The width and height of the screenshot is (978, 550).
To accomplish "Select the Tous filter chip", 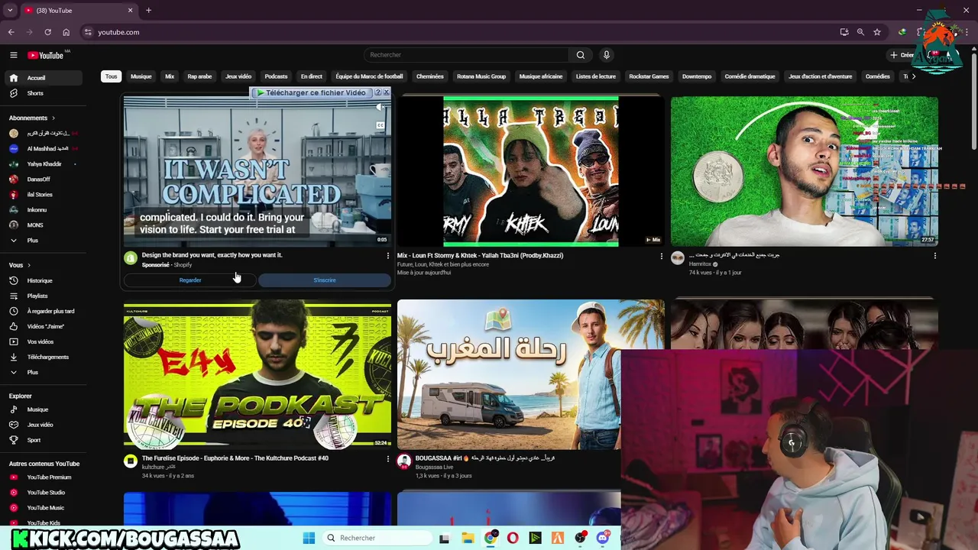I will pos(111,76).
